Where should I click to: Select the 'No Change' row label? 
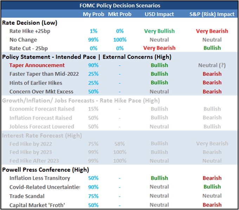(23, 40)
